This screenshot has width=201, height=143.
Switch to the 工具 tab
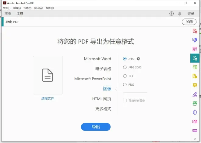click(20, 14)
